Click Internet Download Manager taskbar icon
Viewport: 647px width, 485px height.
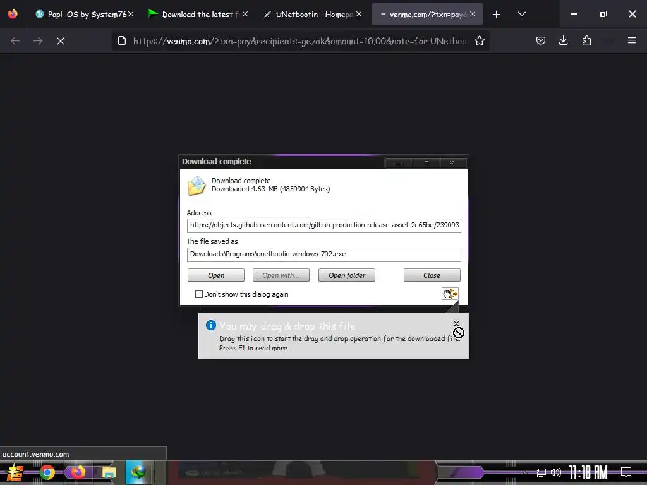tap(138, 472)
